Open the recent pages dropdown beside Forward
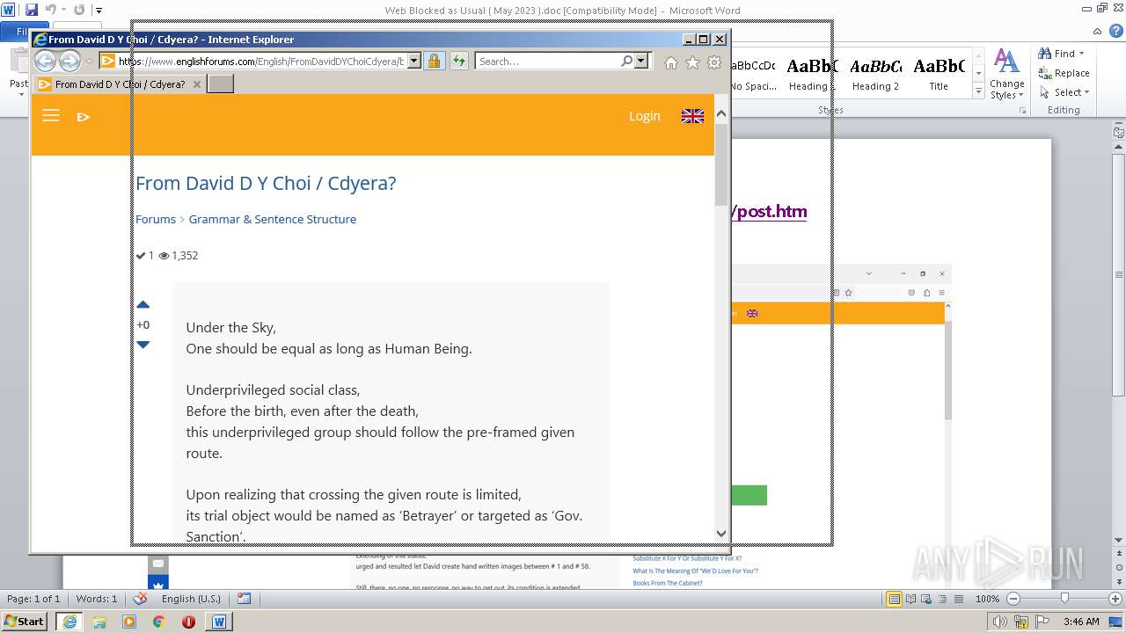This screenshot has height=633, width=1126. point(89,62)
